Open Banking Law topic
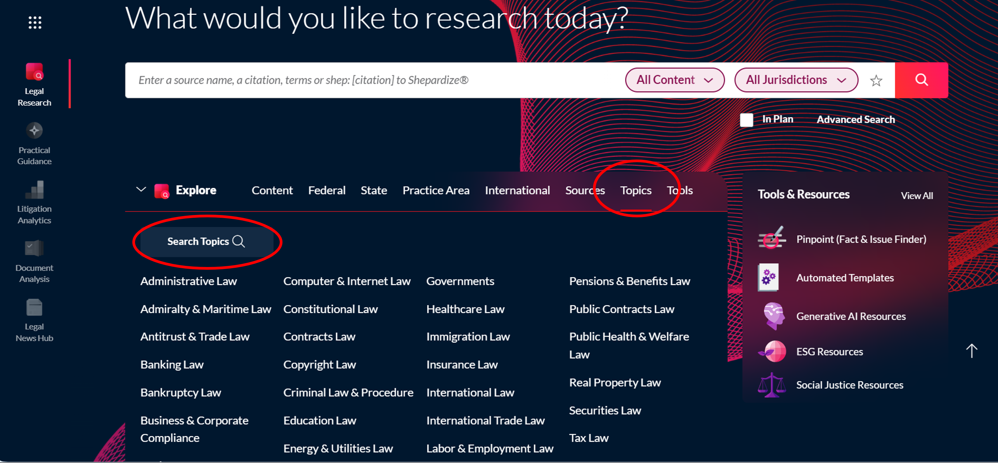Viewport: 998px width, 463px height. coord(172,364)
